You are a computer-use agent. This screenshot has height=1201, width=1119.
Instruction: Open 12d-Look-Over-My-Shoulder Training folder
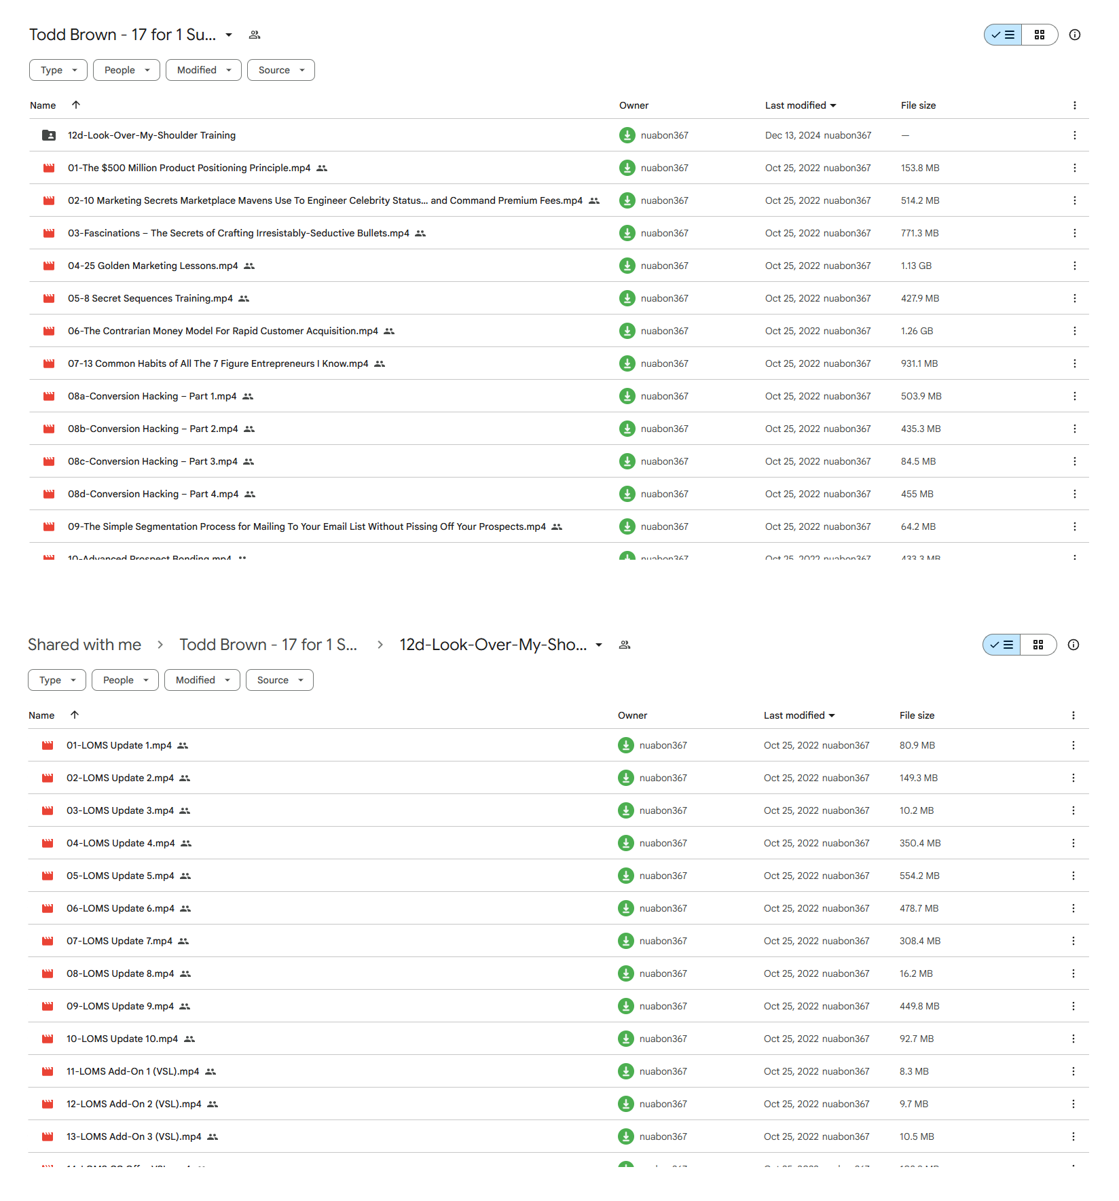pos(559,135)
